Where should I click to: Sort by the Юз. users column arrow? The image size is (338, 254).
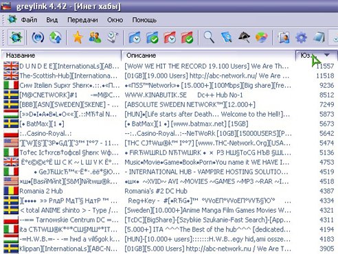327,55
